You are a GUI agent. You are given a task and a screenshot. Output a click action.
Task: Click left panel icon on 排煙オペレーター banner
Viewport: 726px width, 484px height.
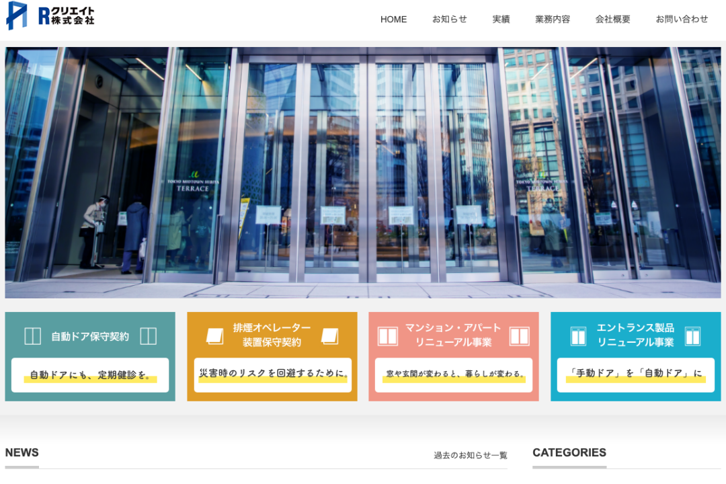[214, 335]
